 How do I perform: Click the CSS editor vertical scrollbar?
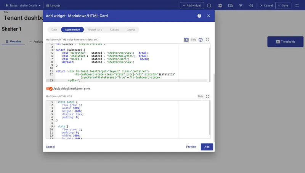click(210, 118)
